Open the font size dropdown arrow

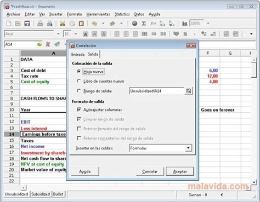[x=76, y=34]
